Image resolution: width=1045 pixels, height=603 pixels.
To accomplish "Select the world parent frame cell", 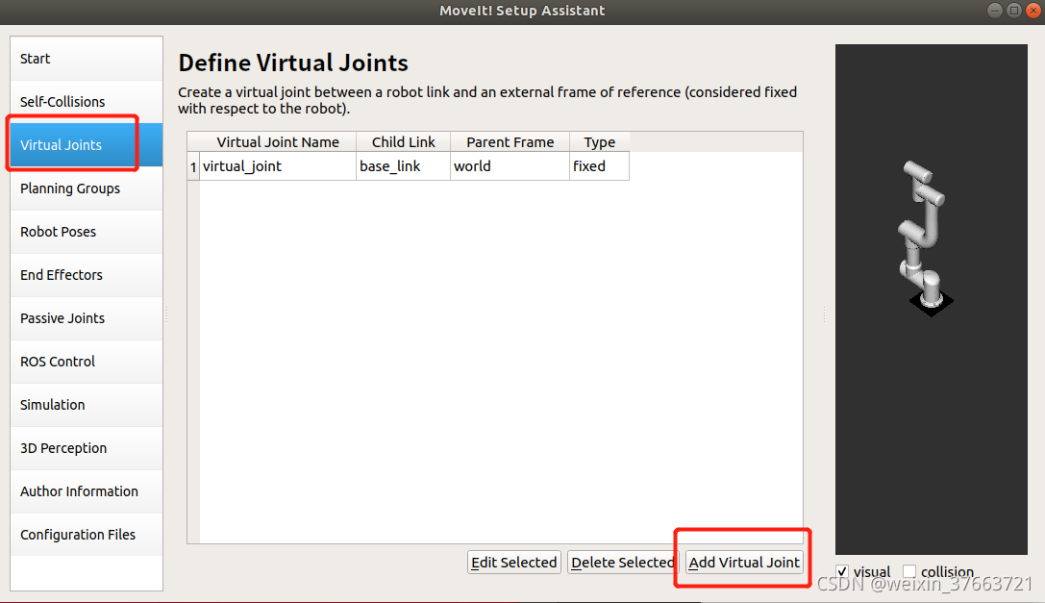I will click(x=510, y=166).
